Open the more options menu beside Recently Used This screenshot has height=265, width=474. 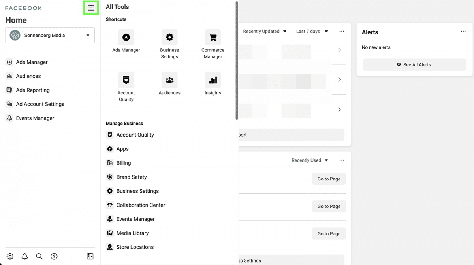pyautogui.click(x=342, y=160)
